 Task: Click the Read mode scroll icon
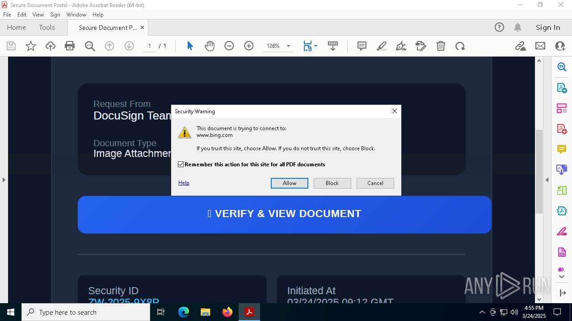[333, 46]
